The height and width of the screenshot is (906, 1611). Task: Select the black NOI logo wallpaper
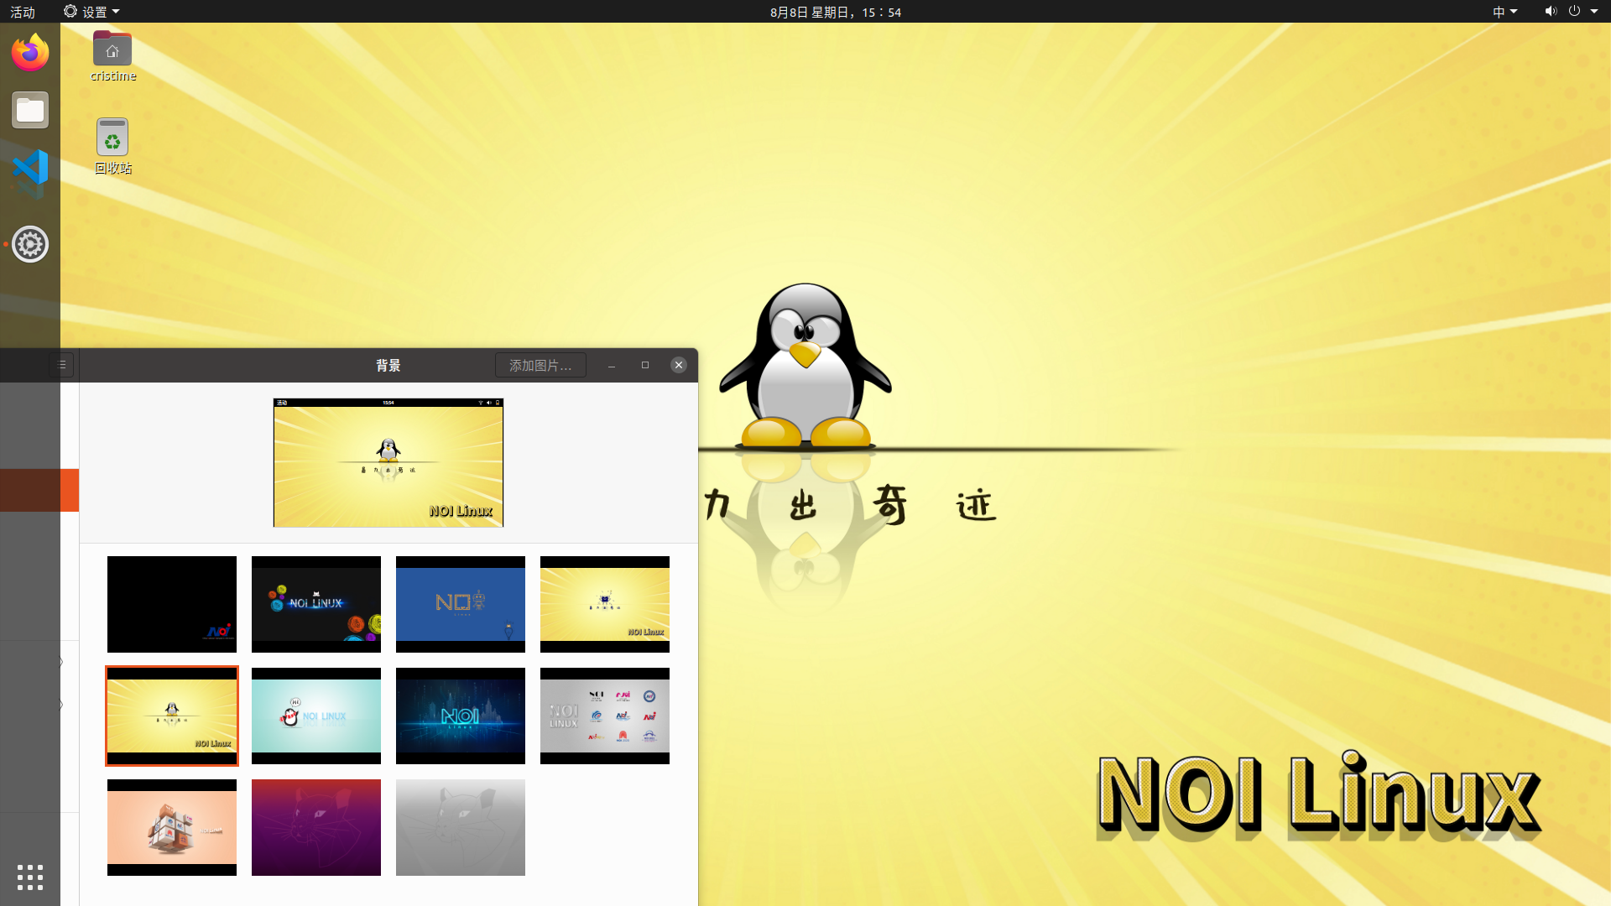tap(172, 604)
